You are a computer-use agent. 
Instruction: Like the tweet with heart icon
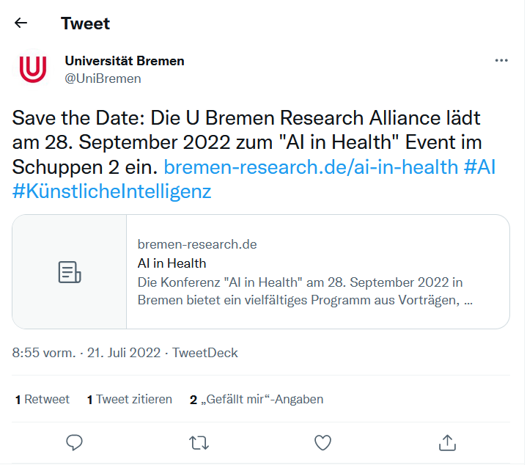pyautogui.click(x=323, y=442)
